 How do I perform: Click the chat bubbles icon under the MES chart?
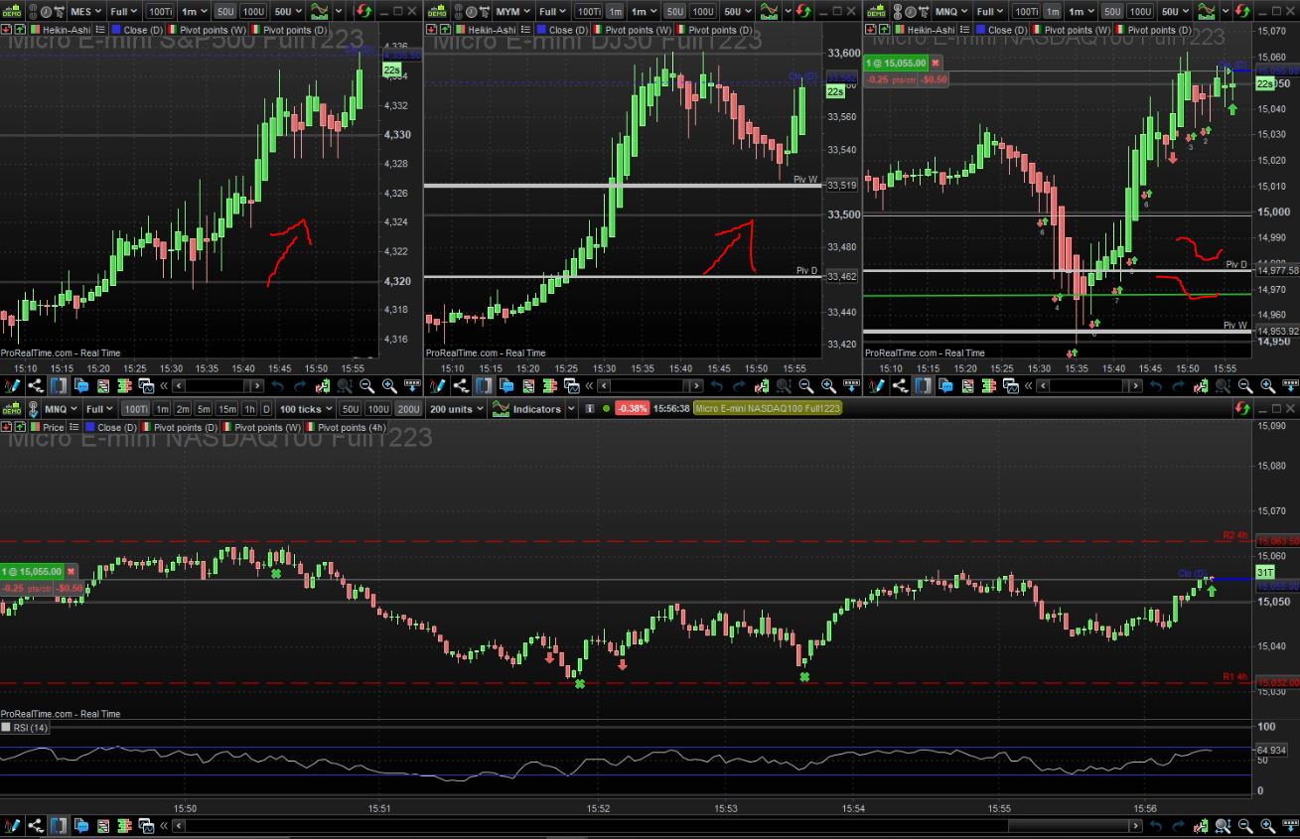81,386
